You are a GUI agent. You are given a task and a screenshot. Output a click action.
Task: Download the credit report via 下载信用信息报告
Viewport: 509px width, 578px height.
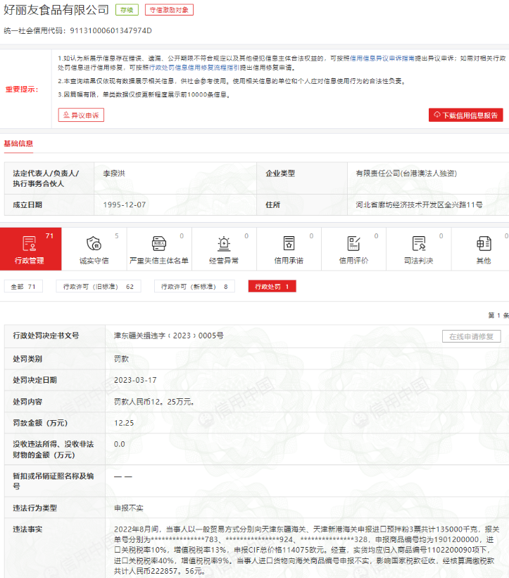(465, 115)
